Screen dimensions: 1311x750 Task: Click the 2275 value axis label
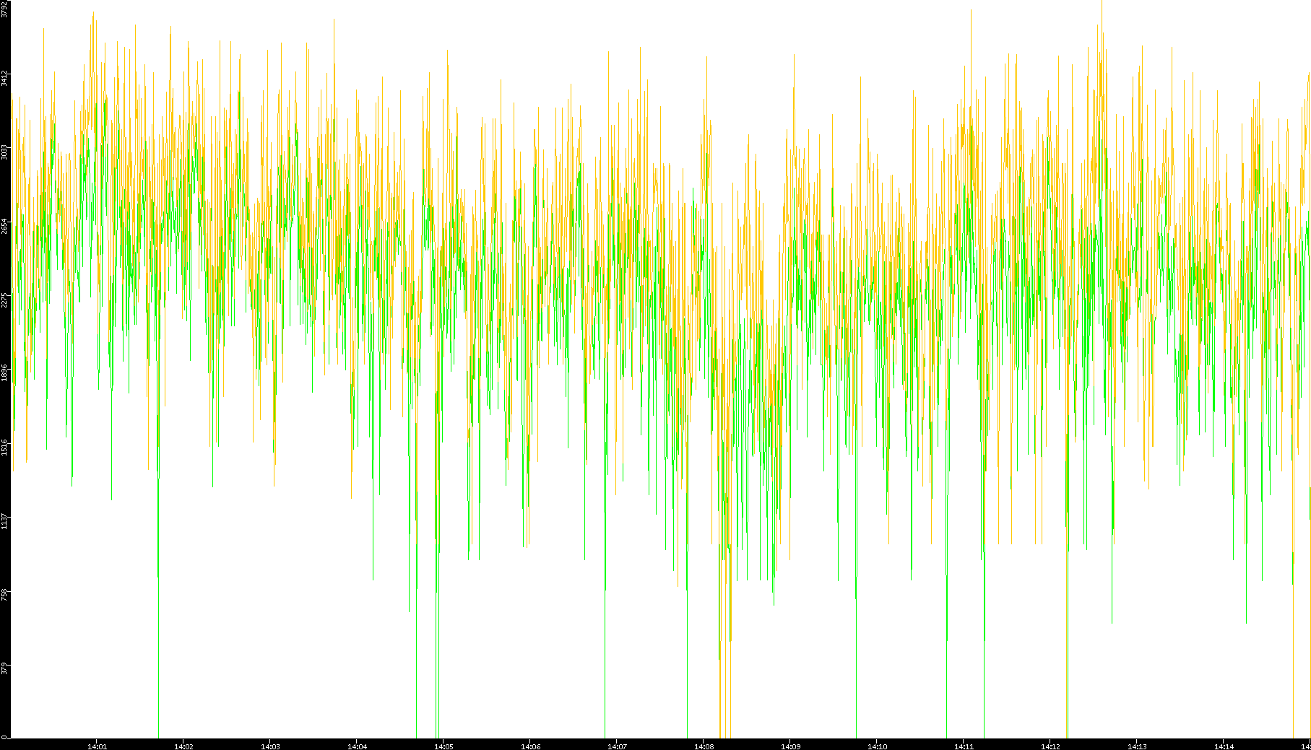point(5,299)
